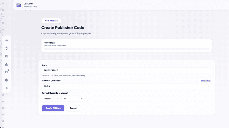Click the New Affiliate pill
The height and width of the screenshot is (128, 229).
click(51, 21)
